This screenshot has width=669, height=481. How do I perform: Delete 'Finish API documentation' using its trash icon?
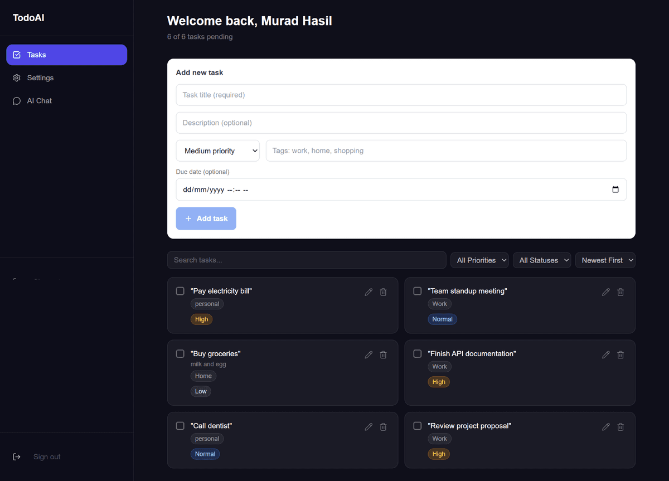click(620, 354)
